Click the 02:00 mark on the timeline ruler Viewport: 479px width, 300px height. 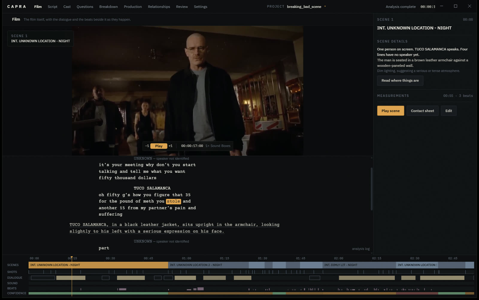[339, 258]
